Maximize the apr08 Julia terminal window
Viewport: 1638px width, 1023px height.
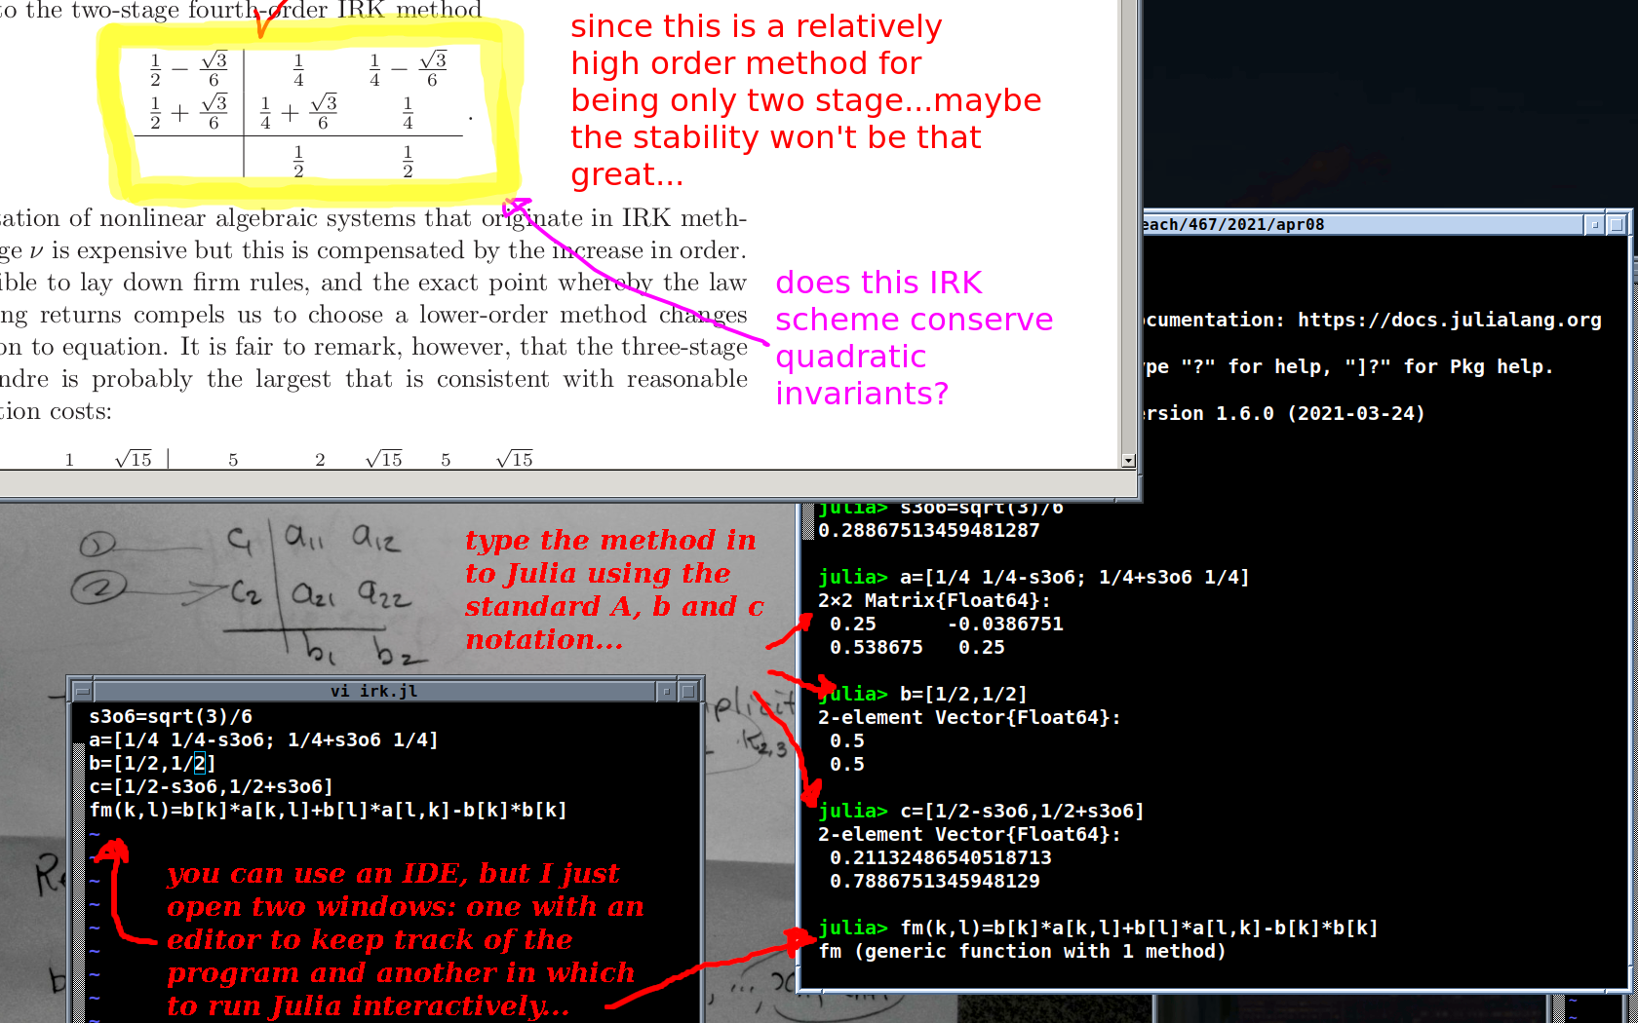point(1616,224)
